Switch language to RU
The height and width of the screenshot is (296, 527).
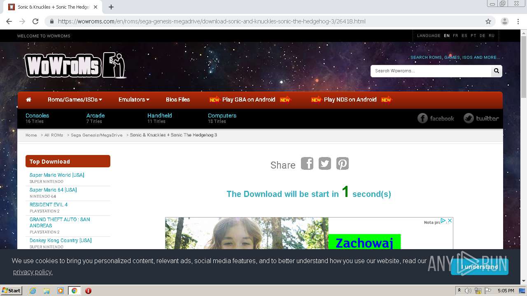pyautogui.click(x=492, y=36)
